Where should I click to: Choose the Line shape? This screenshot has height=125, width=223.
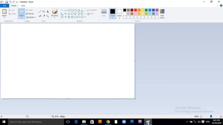(x=62, y=10)
